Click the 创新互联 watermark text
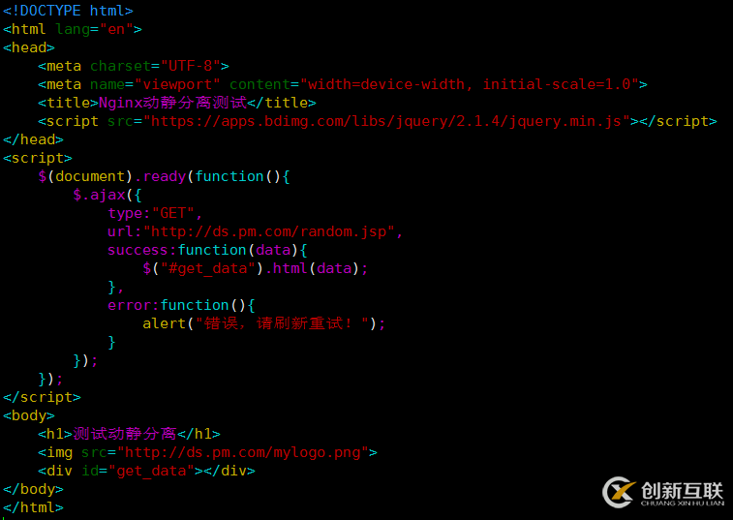The width and height of the screenshot is (733, 520). click(x=682, y=491)
